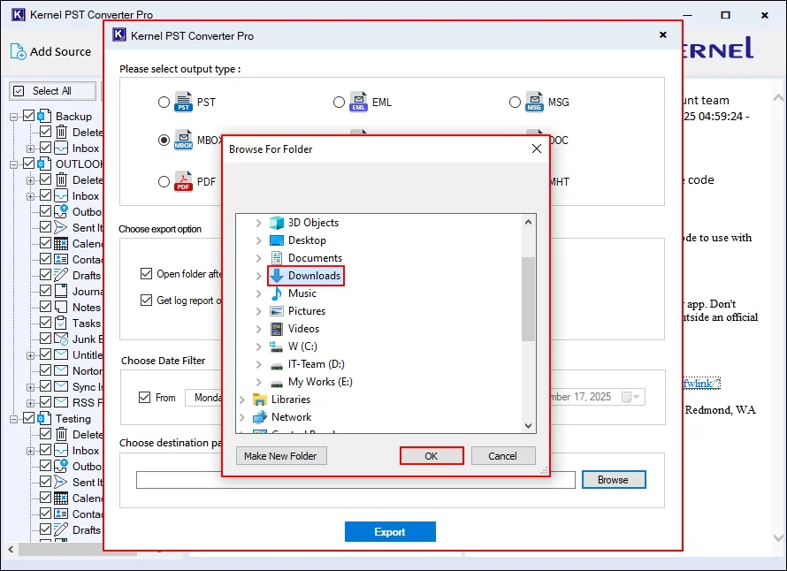Click the EML format icon
787x571 pixels.
coord(358,103)
